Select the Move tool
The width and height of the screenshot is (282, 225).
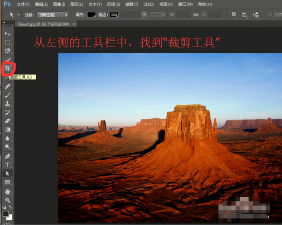(x=8, y=33)
